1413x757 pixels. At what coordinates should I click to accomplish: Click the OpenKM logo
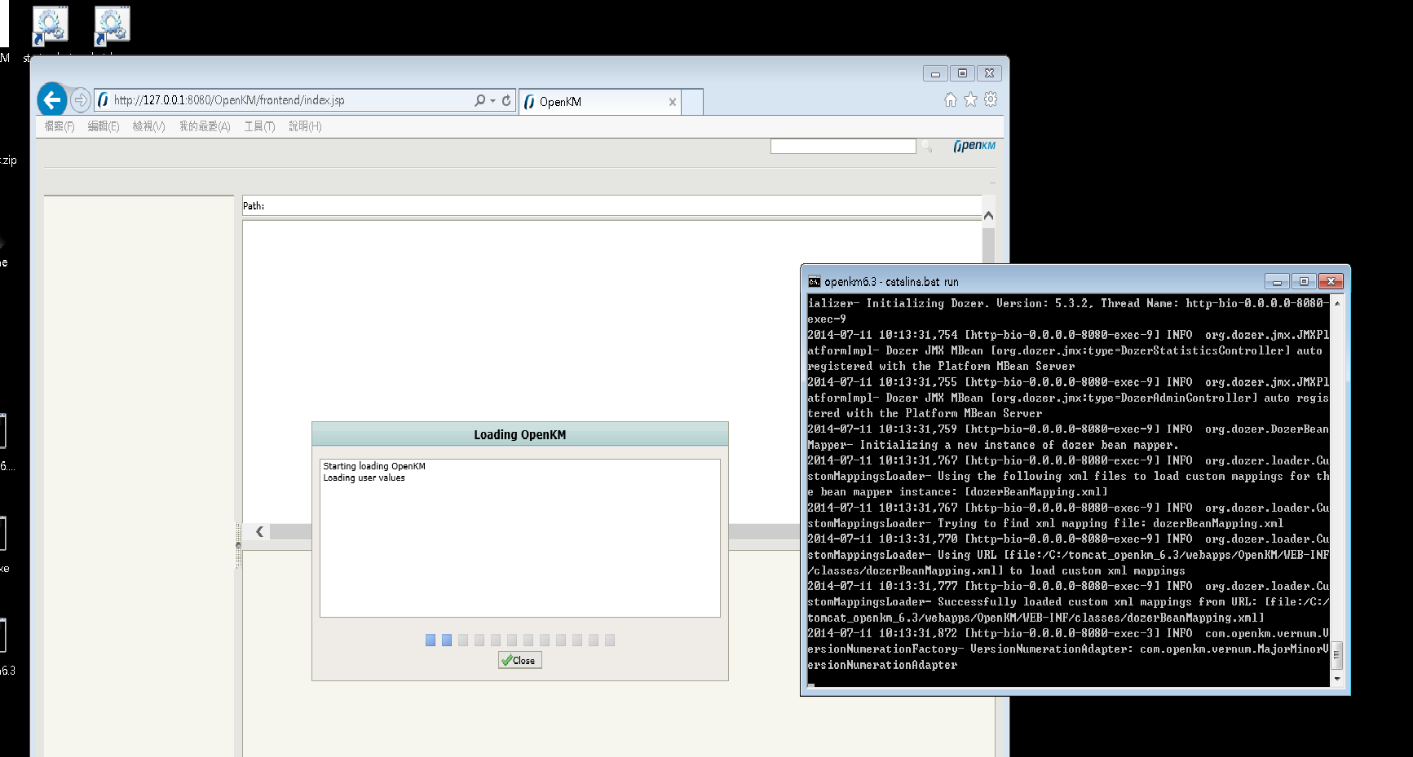tap(974, 146)
